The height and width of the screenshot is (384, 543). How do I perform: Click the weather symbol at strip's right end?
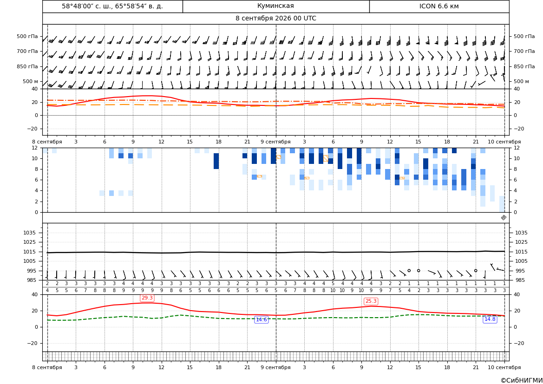pyautogui.click(x=504, y=217)
